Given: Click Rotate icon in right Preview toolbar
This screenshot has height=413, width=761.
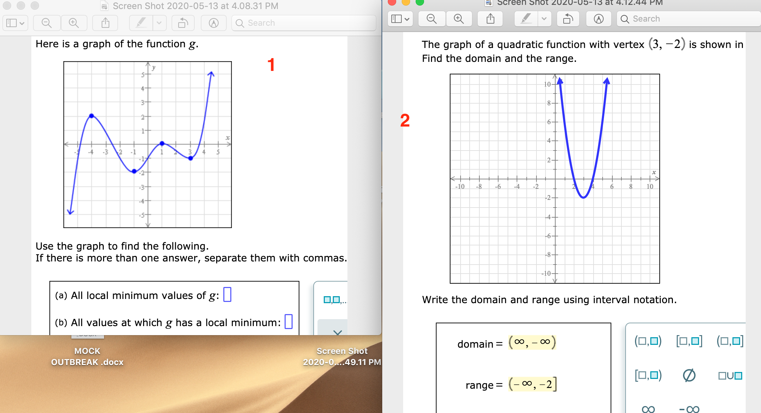Looking at the screenshot, I should coord(568,19).
